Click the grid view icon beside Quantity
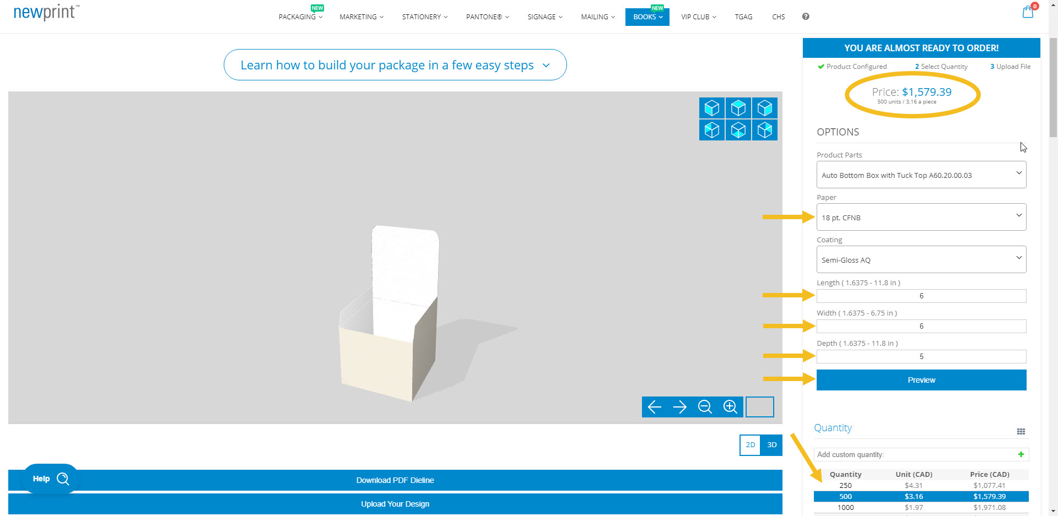Viewport: 1058px width, 516px height. pos(1021,432)
